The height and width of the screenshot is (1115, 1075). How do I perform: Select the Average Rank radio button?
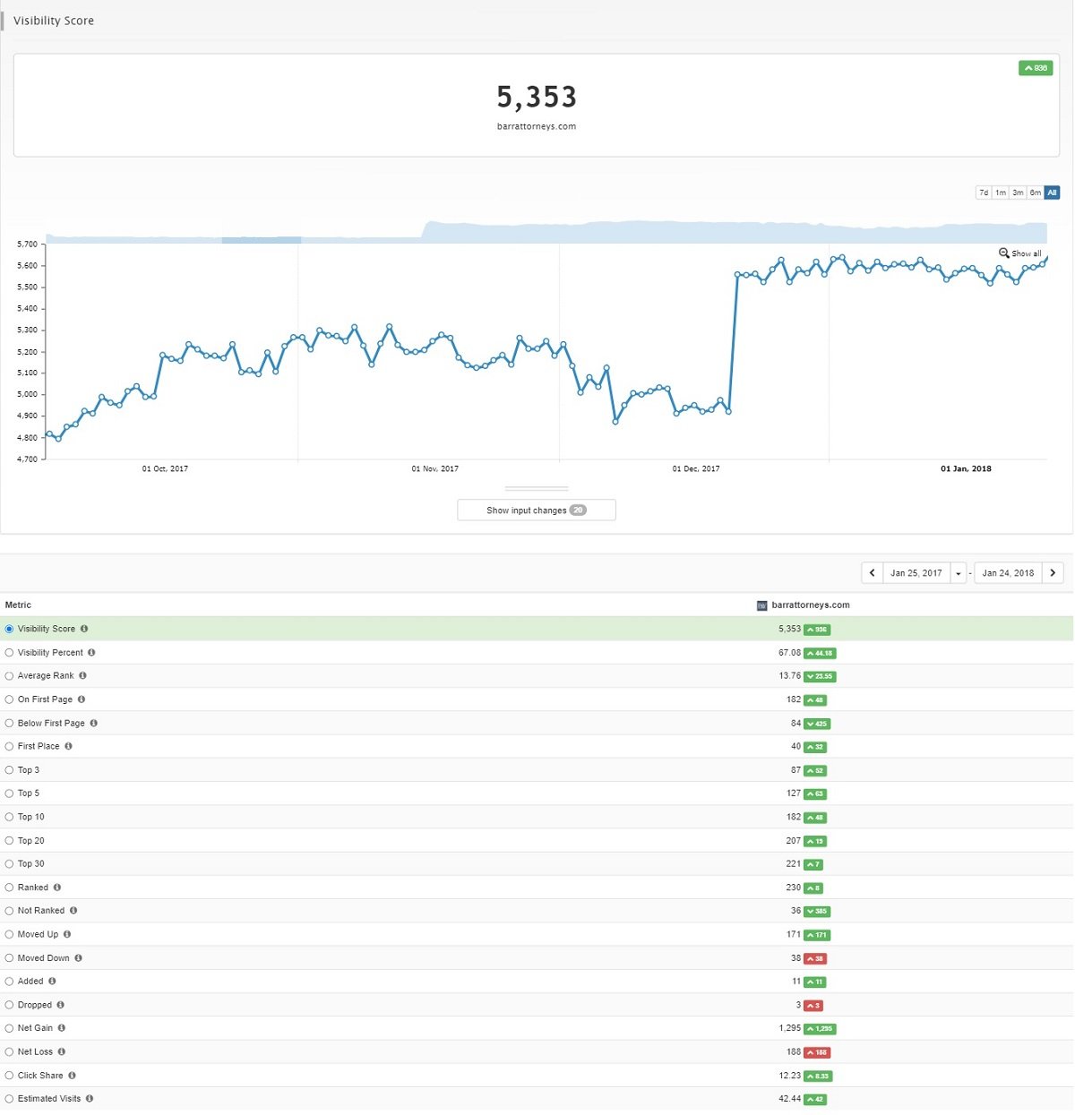[9, 676]
